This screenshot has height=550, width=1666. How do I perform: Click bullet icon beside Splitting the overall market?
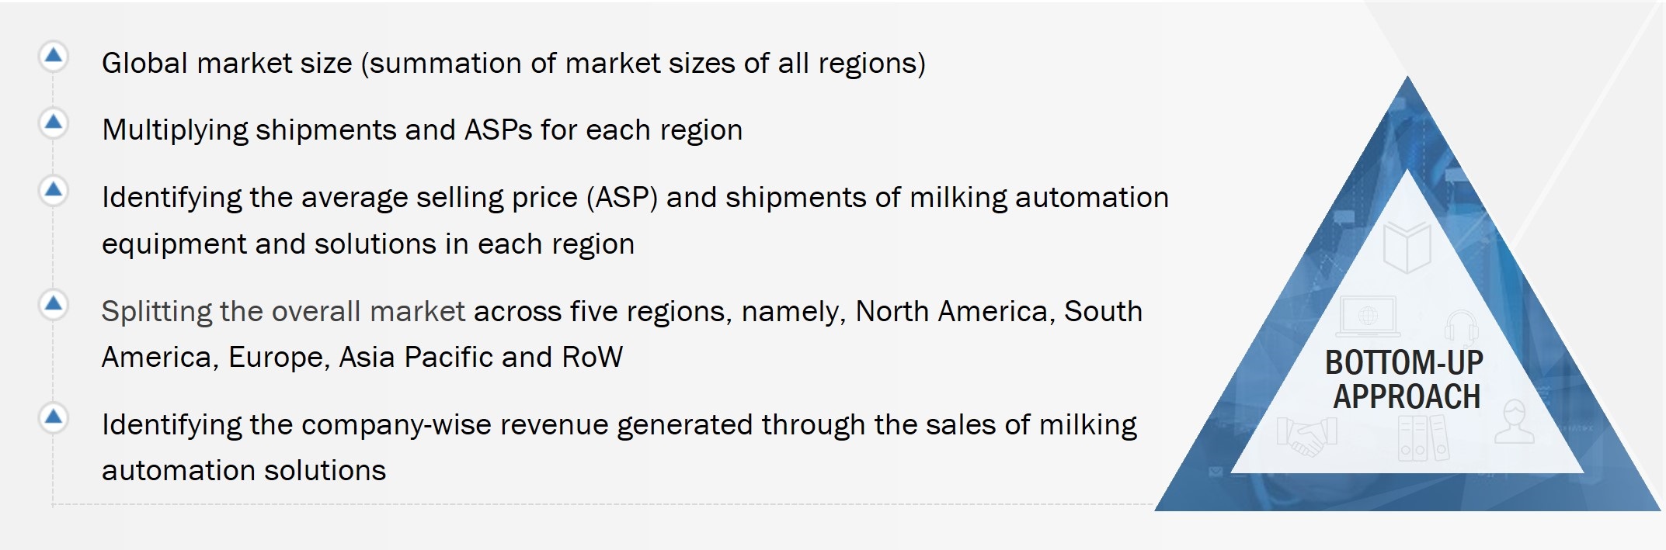point(53,304)
